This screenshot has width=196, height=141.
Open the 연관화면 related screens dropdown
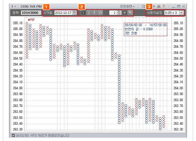[x=128, y=6]
